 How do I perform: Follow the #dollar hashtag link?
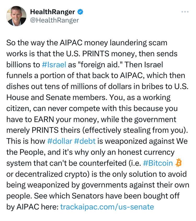(60, 141)
